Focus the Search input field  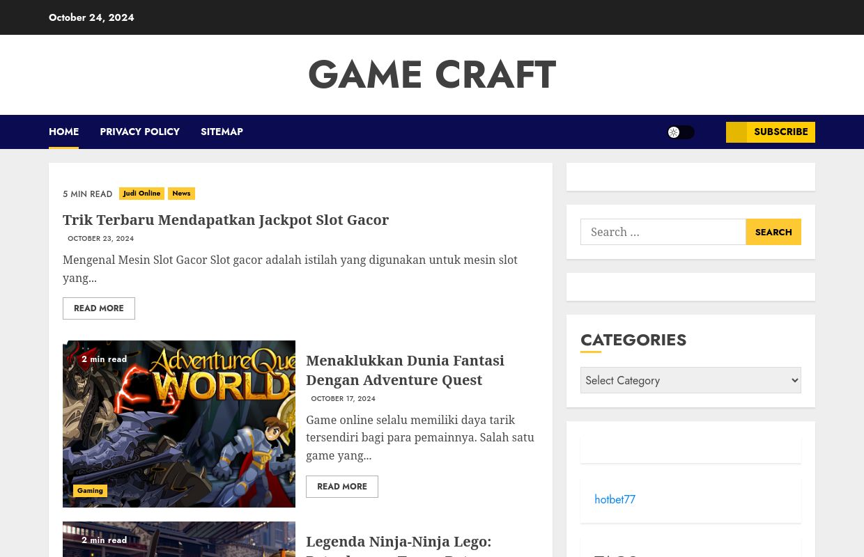[x=663, y=232]
